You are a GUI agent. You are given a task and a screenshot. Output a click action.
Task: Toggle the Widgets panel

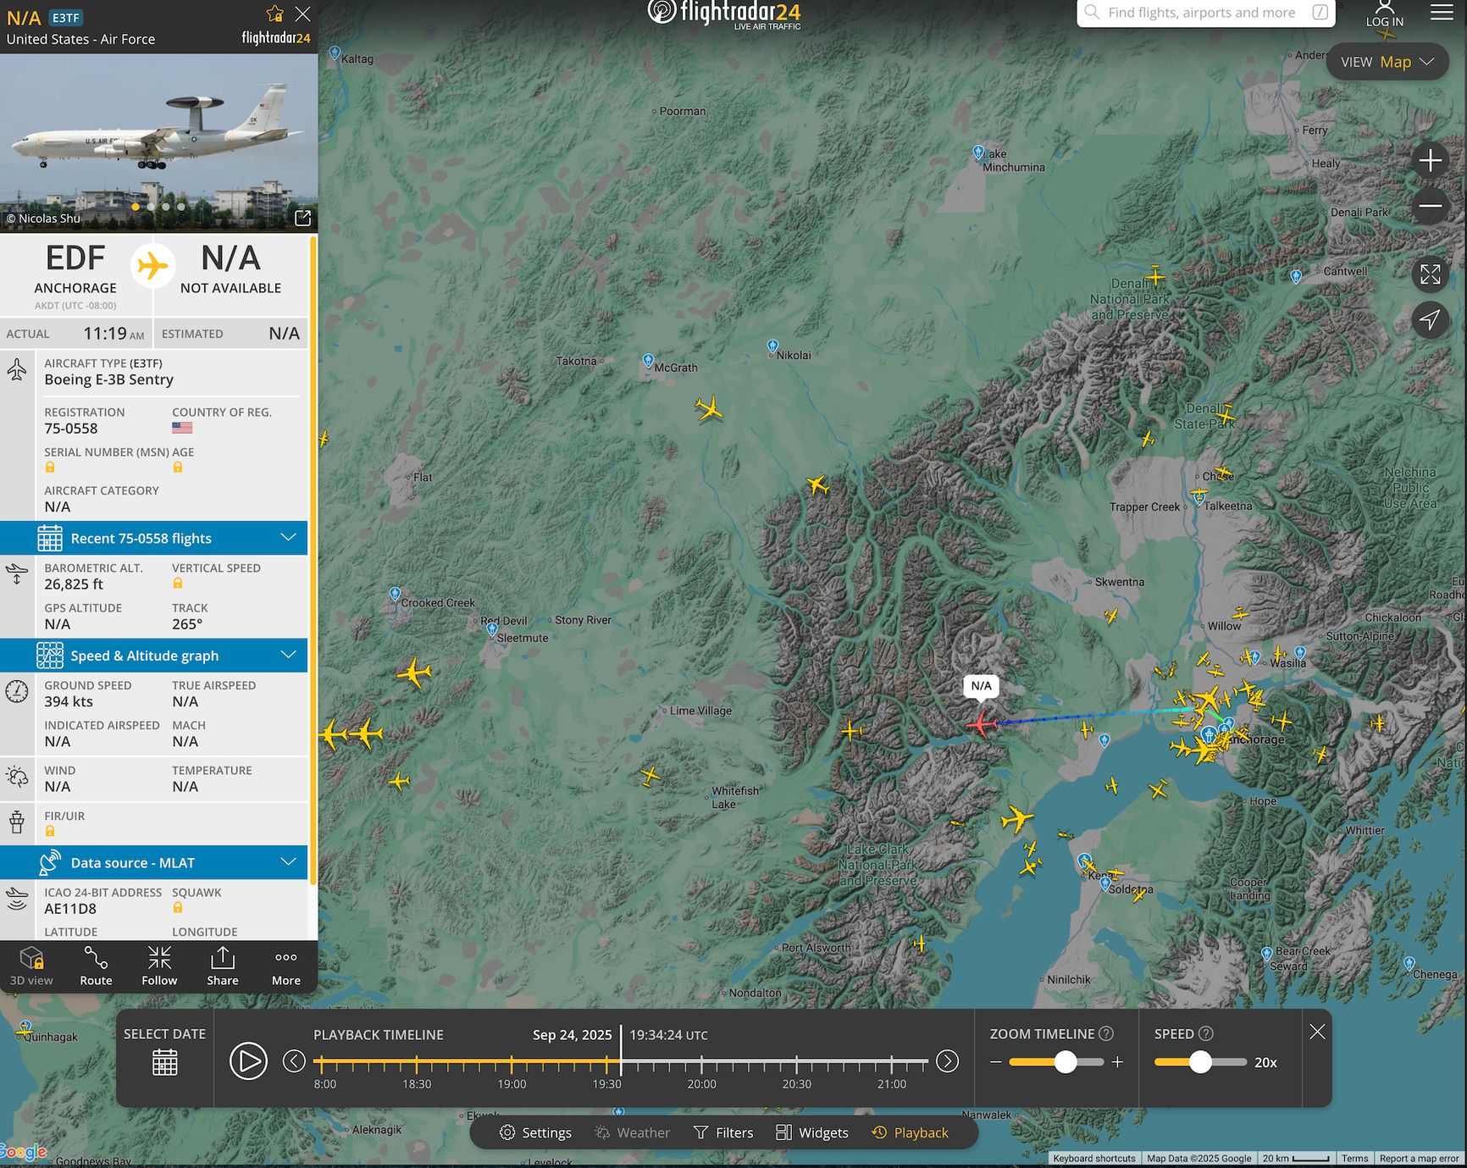(811, 1132)
